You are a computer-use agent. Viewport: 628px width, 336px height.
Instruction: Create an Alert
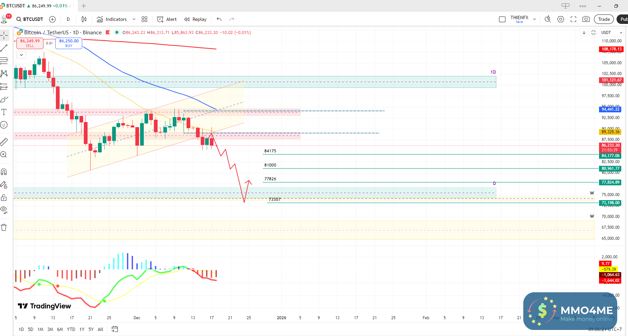[x=167, y=19]
